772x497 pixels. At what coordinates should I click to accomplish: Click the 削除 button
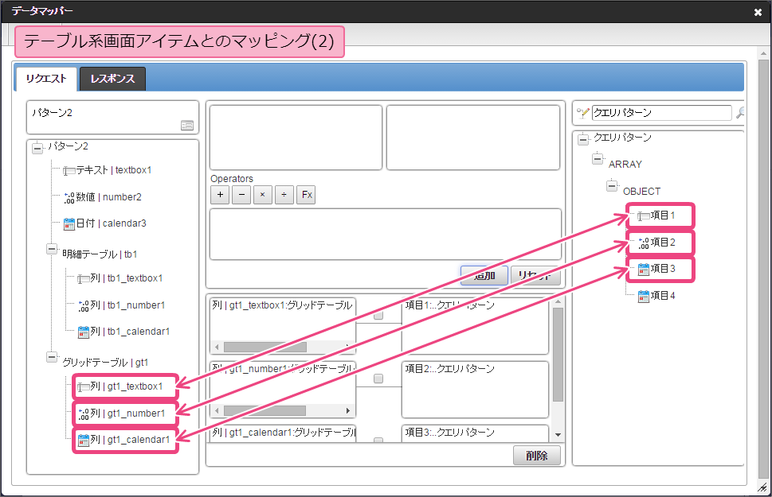point(537,456)
